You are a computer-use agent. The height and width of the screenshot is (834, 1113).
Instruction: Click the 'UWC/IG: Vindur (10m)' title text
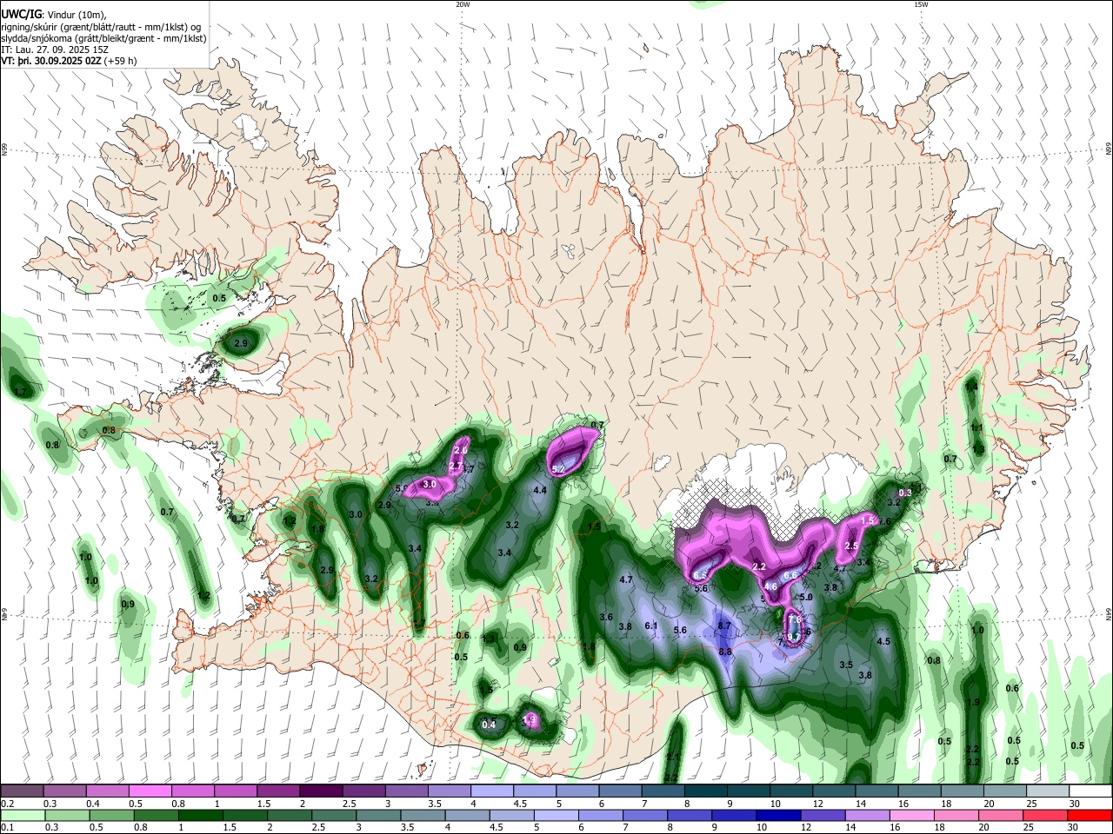click(x=53, y=15)
